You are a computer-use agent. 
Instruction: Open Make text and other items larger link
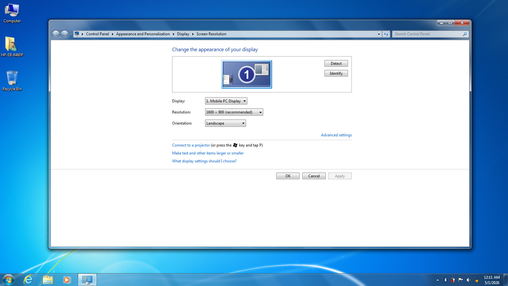pyautogui.click(x=208, y=153)
